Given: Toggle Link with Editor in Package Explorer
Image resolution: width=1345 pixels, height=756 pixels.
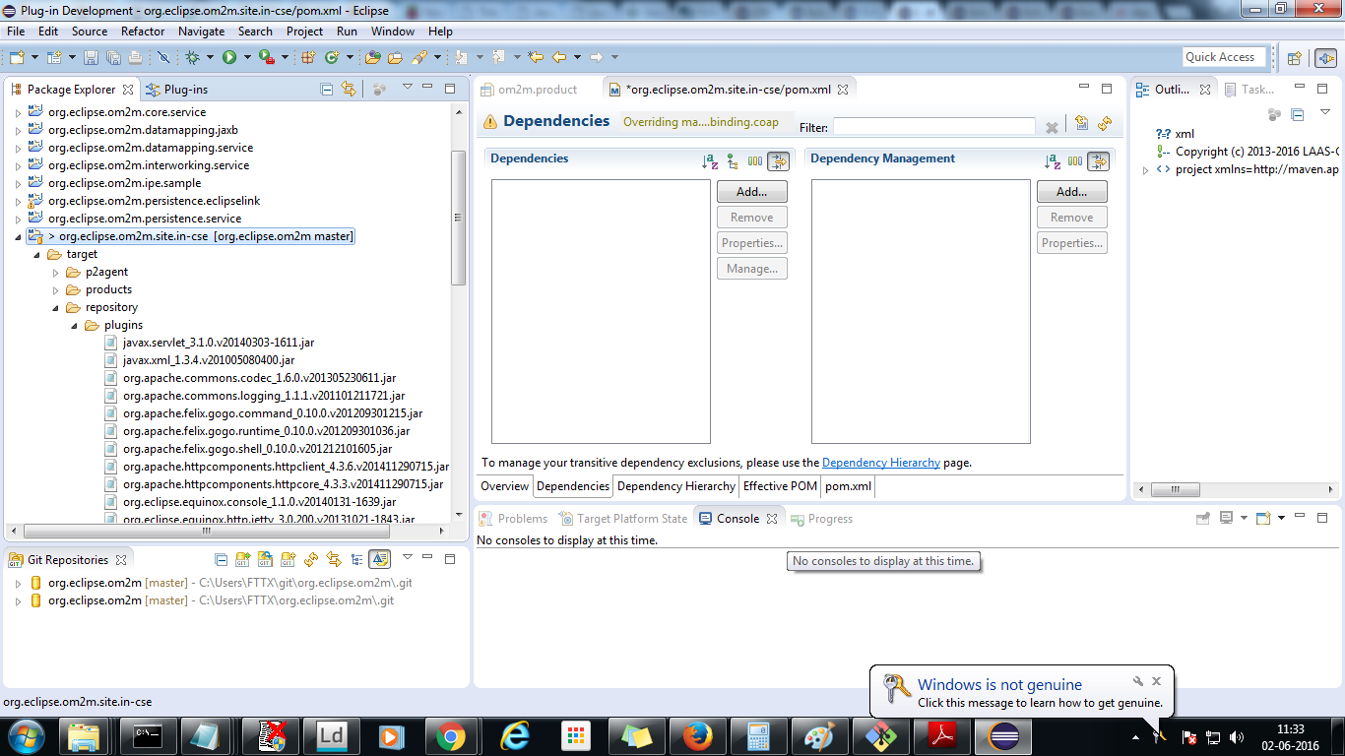Looking at the screenshot, I should pyautogui.click(x=348, y=90).
